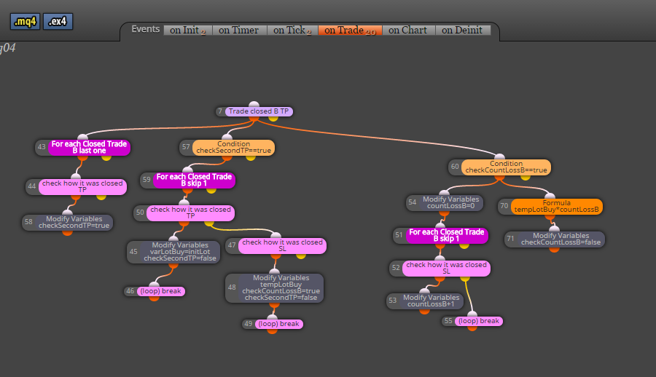
Task: Click the yellow output connector of block 60
Action: tap(526, 177)
